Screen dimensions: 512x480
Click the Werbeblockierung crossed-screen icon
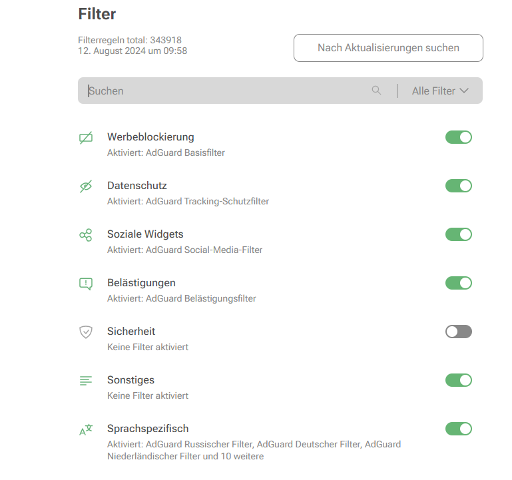point(86,138)
